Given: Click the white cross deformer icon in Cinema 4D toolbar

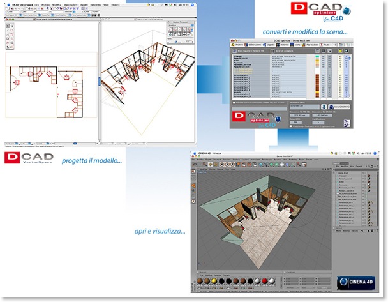Looking at the screenshot, I should click(282, 164).
